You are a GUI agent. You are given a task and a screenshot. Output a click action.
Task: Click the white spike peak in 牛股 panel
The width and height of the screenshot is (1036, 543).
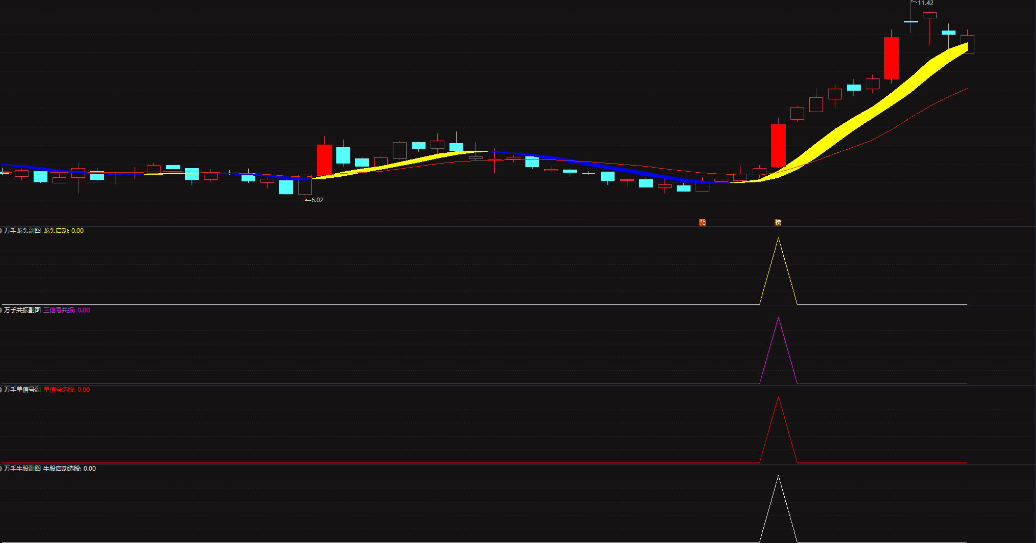(x=778, y=477)
